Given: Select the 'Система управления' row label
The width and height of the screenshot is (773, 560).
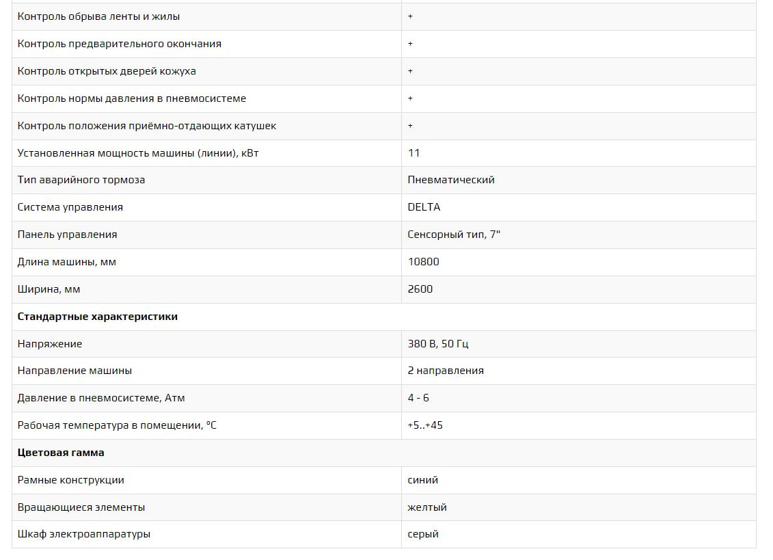Looking at the screenshot, I should pyautogui.click(x=70, y=207).
